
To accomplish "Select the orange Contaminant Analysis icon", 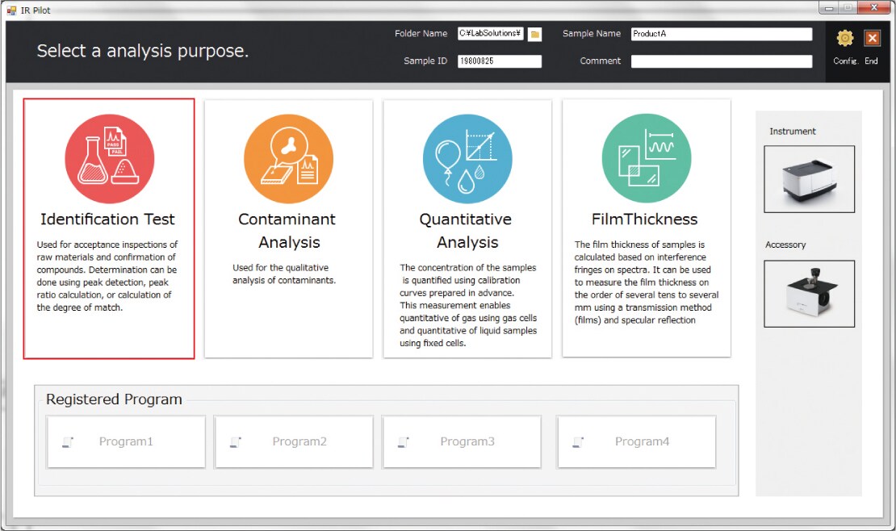I will tap(288, 158).
